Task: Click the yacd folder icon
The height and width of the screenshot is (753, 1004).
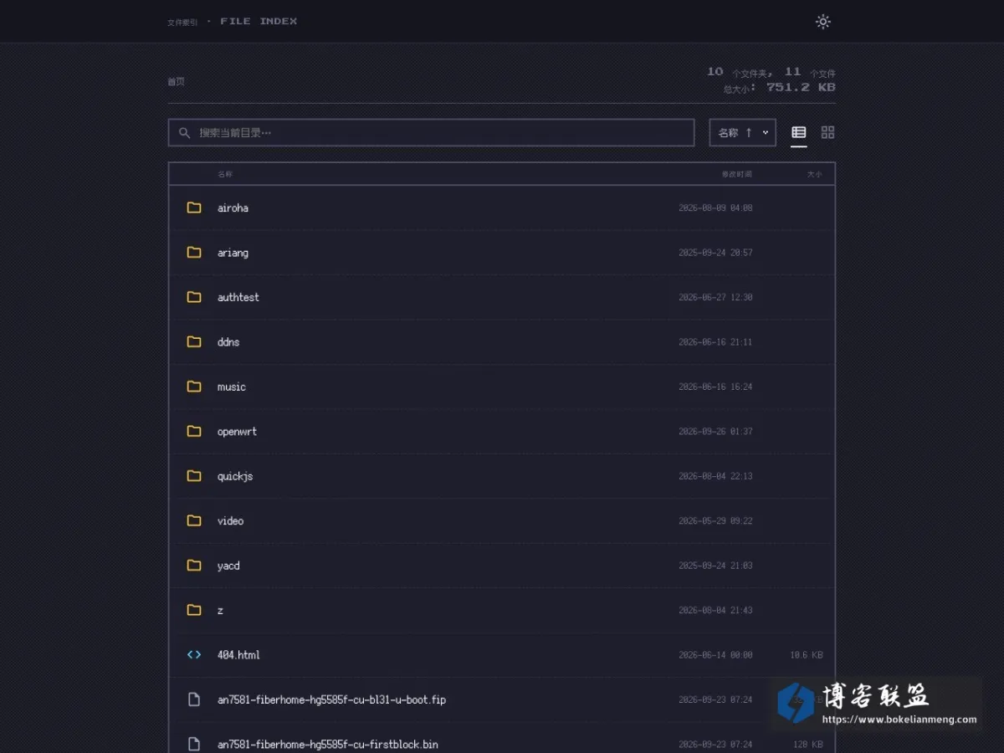Action: pyautogui.click(x=194, y=566)
